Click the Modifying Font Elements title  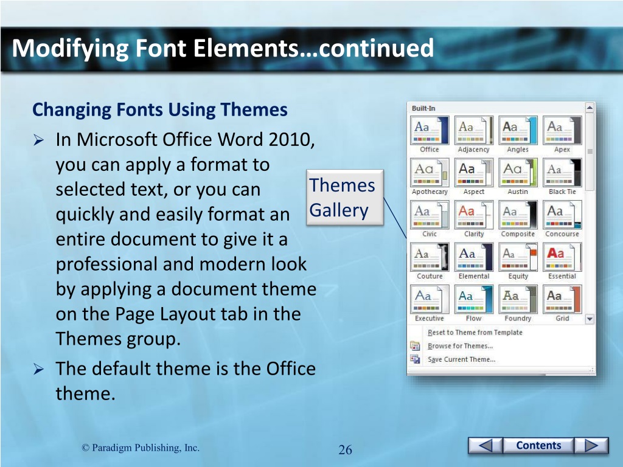223,49
